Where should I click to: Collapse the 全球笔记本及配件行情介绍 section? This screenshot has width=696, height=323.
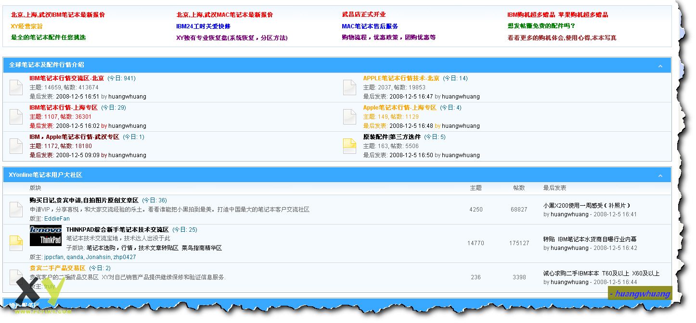(x=661, y=66)
